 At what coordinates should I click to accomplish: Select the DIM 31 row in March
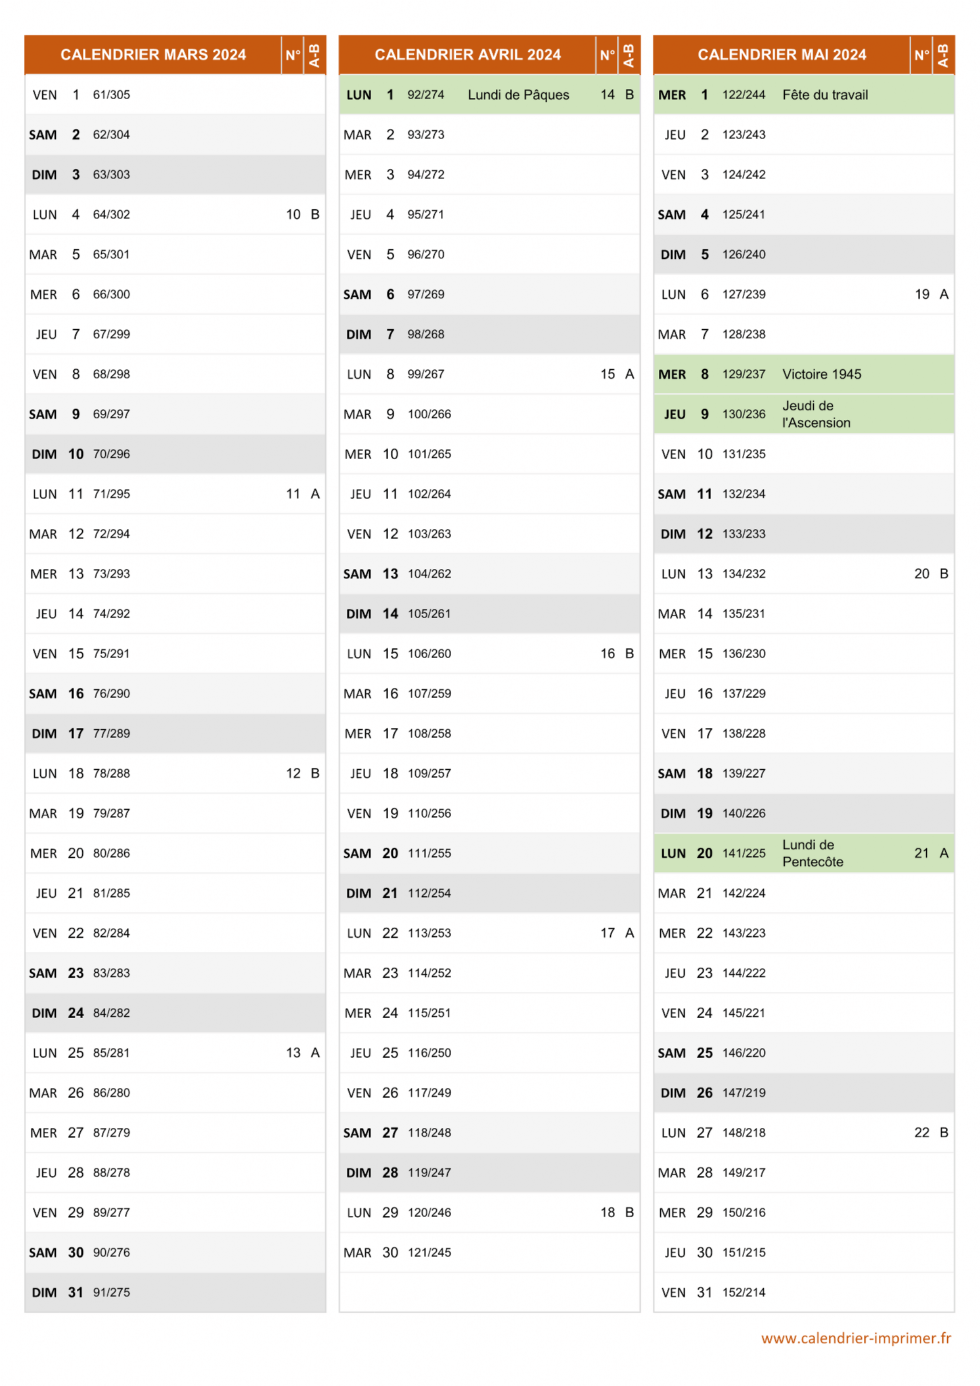175,1293
